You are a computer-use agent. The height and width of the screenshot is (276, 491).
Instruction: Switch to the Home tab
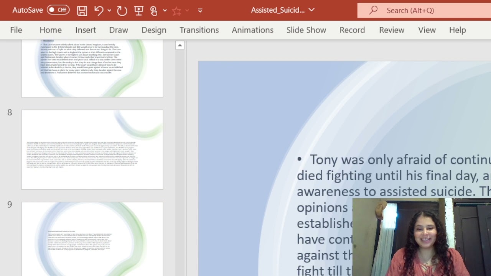click(51, 30)
